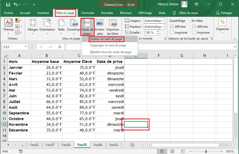Open the Thèmes gallery button

[8, 27]
